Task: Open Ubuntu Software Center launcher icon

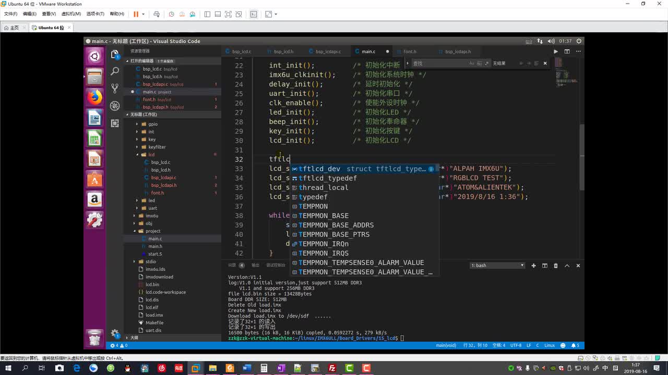Action: (x=94, y=180)
